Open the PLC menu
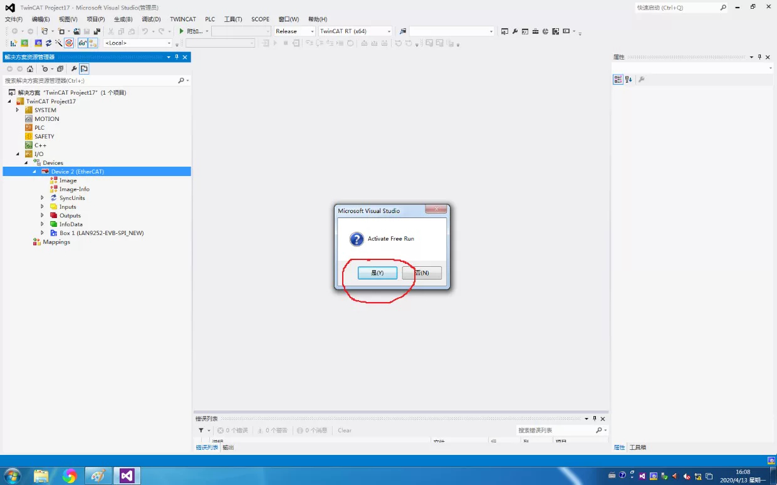The image size is (777, 485). 210,19
